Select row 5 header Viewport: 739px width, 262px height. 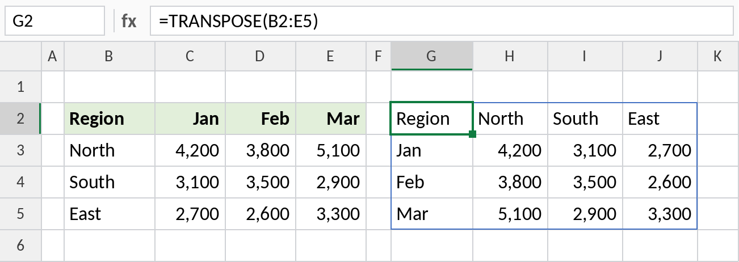(x=21, y=214)
